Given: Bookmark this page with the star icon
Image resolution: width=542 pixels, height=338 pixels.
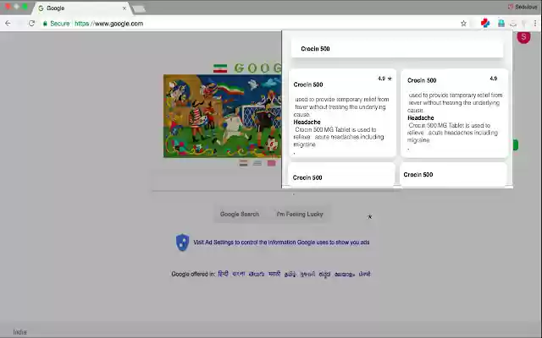Looking at the screenshot, I should click(463, 24).
